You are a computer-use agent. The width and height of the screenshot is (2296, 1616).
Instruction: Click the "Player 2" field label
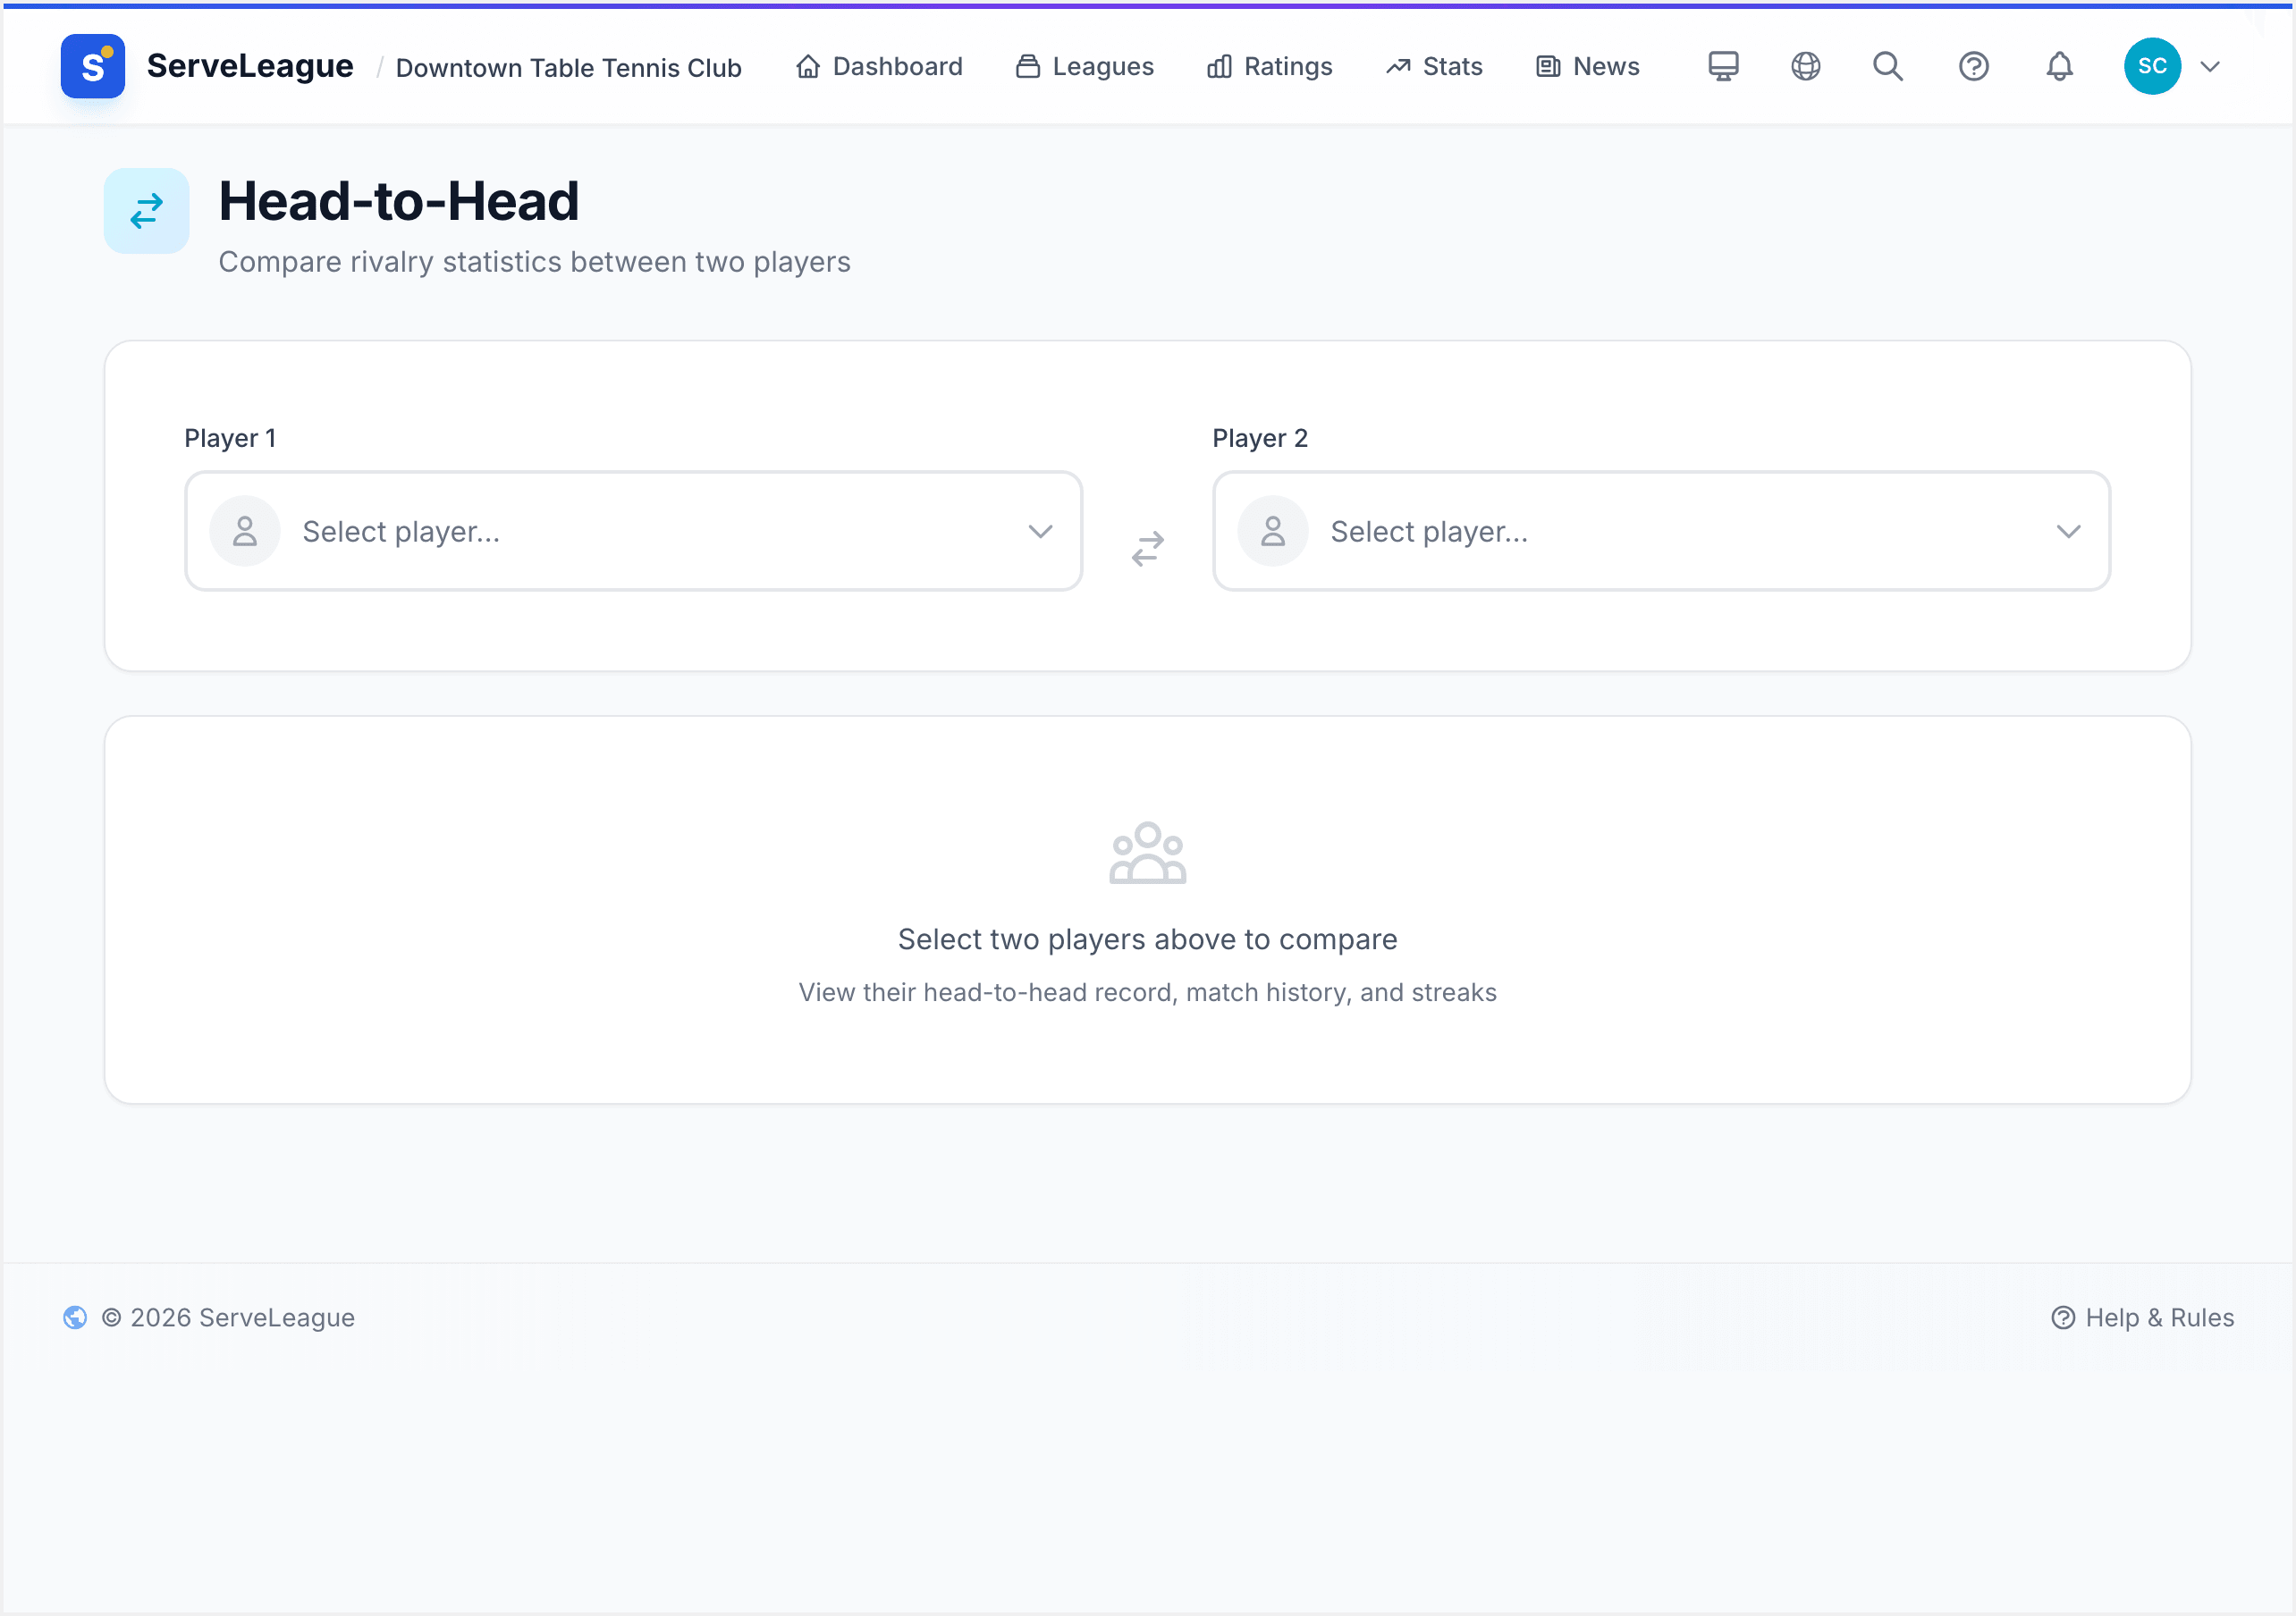click(1260, 438)
